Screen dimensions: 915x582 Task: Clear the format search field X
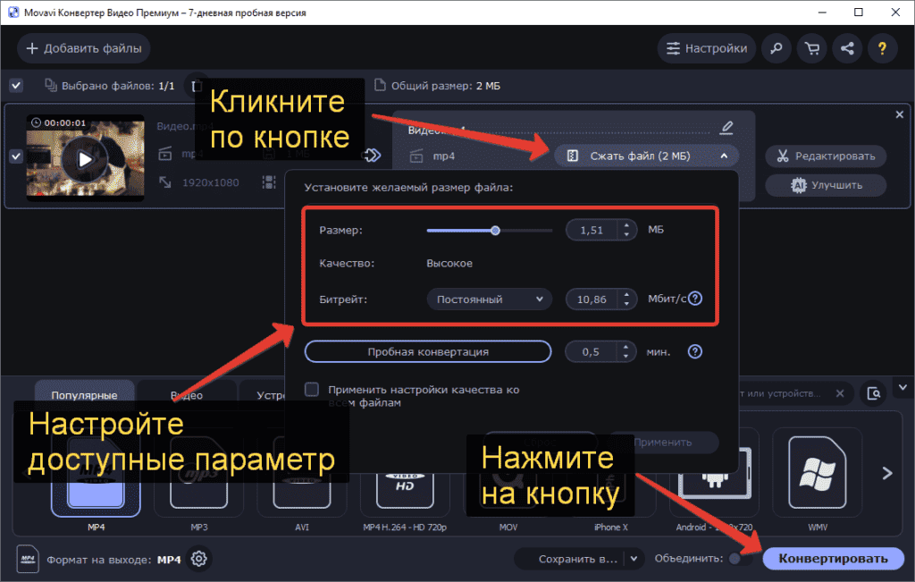pyautogui.click(x=840, y=393)
